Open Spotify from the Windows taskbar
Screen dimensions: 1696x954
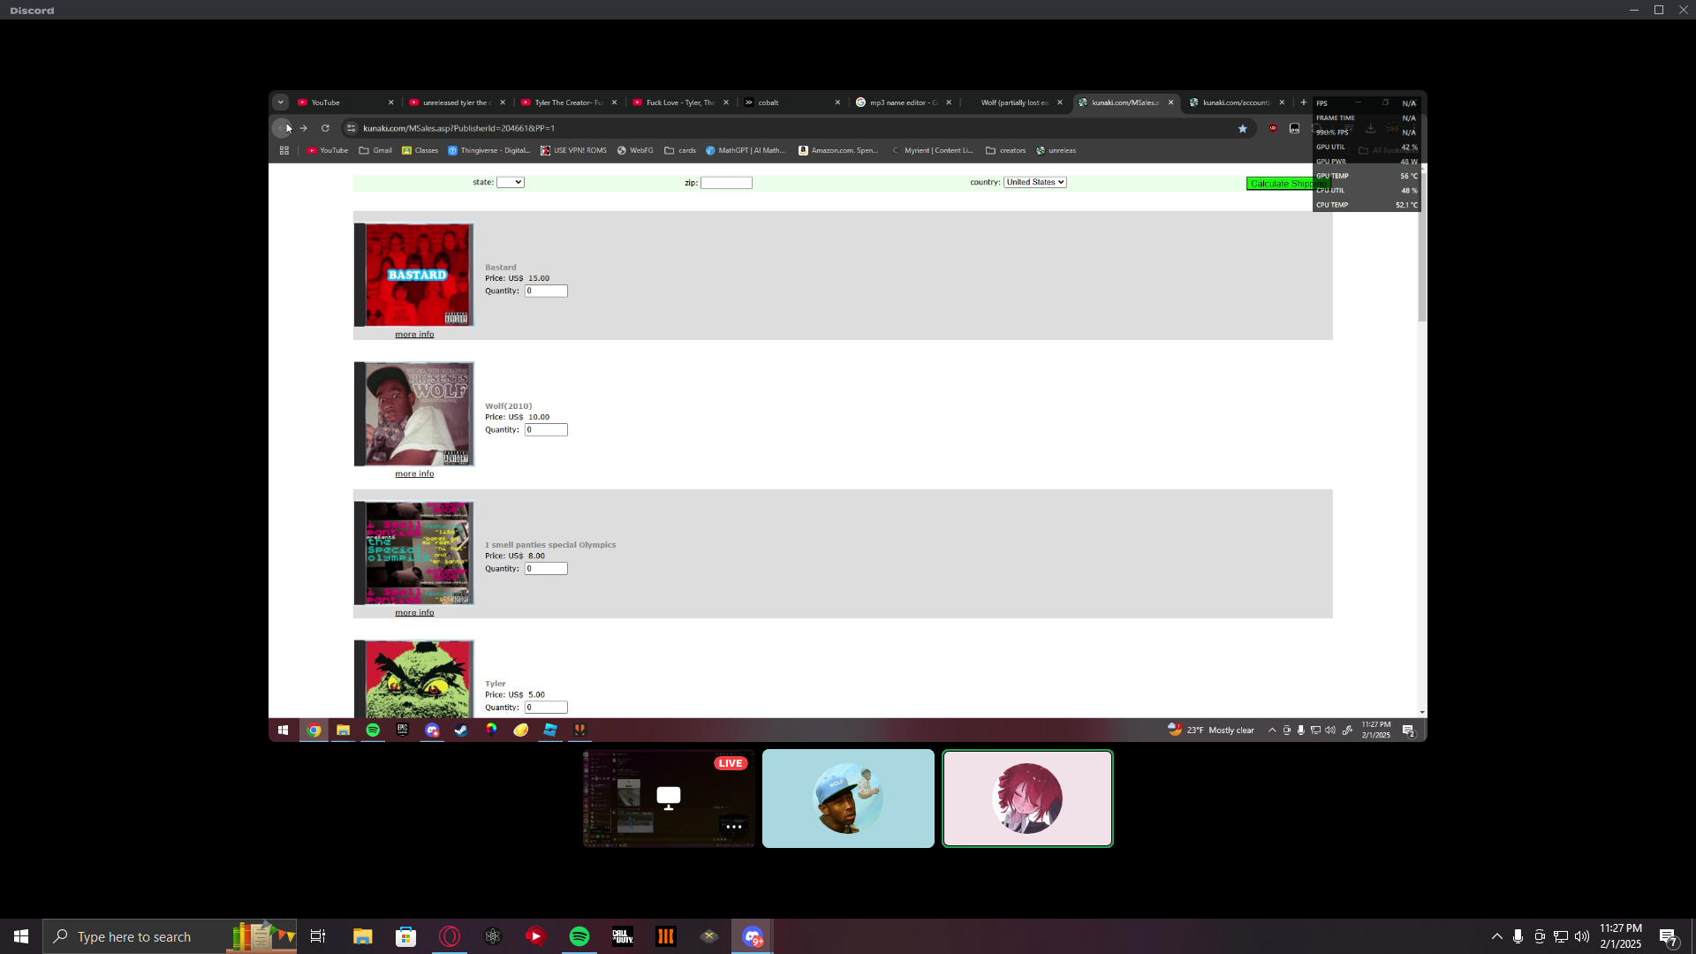(x=579, y=936)
